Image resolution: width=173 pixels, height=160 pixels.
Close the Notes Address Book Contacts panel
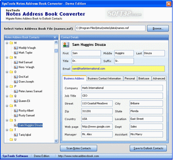[x=55, y=38]
